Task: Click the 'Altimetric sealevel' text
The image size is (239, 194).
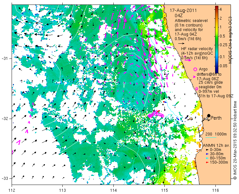Action: click(191, 21)
